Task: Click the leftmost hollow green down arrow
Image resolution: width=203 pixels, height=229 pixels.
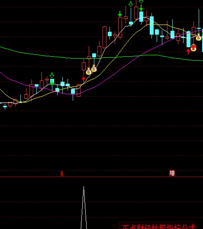Action: tap(52, 75)
